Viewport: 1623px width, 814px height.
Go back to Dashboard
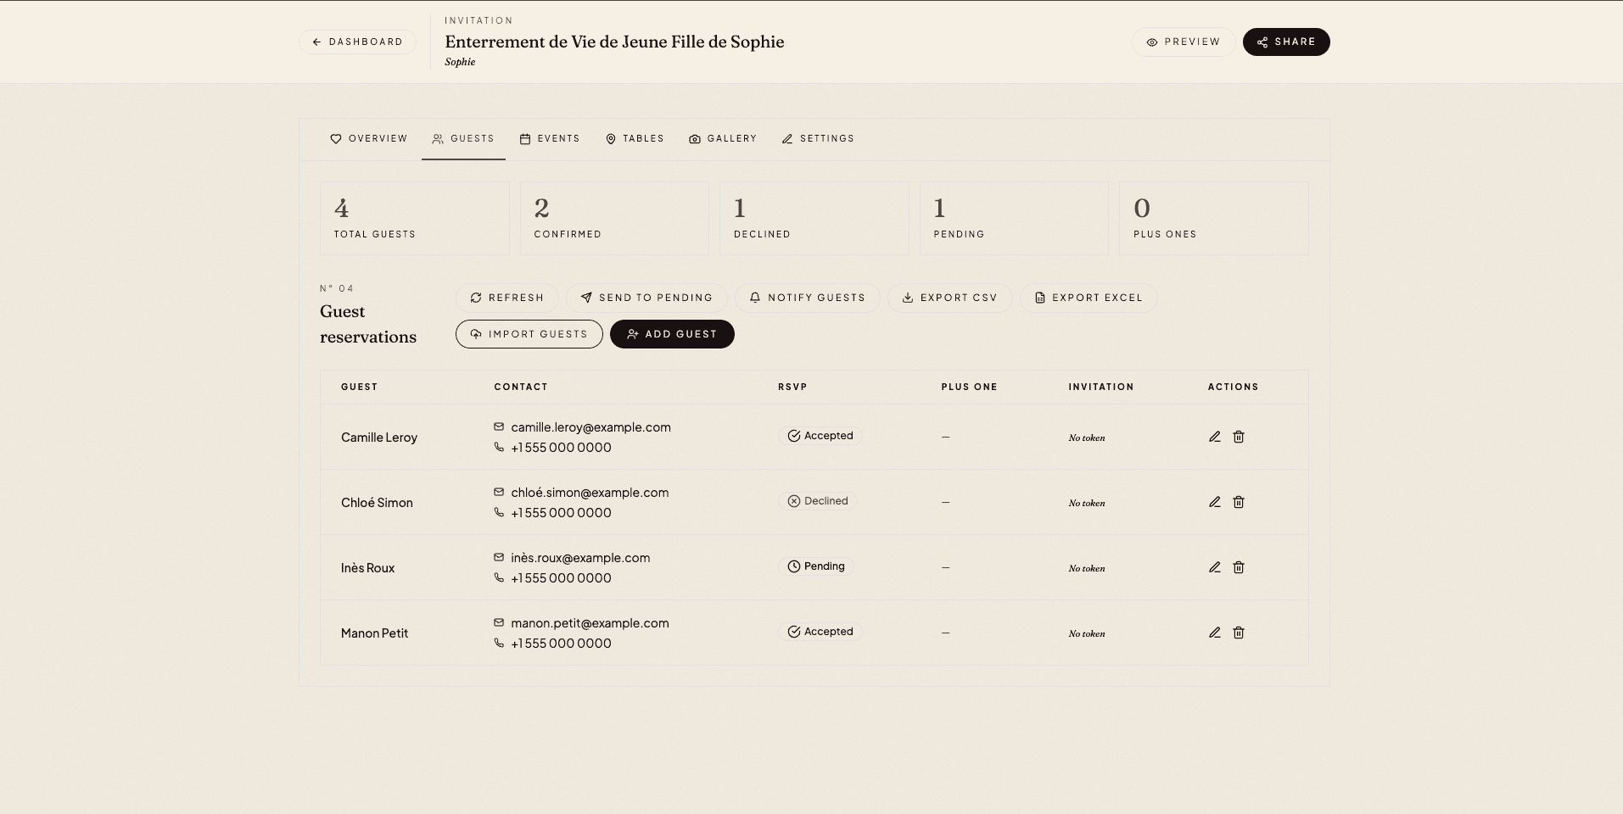(x=357, y=42)
